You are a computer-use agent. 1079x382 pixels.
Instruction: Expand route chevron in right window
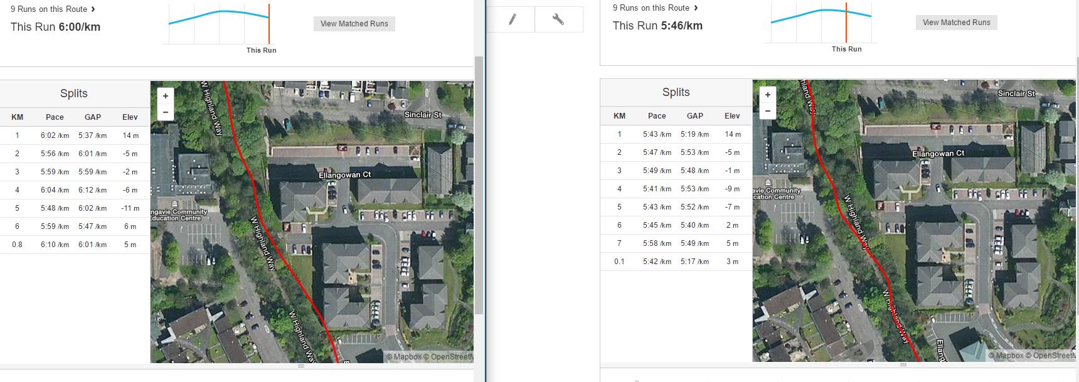(696, 8)
